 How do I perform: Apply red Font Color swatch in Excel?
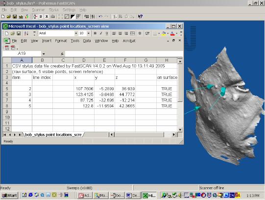point(172,33)
